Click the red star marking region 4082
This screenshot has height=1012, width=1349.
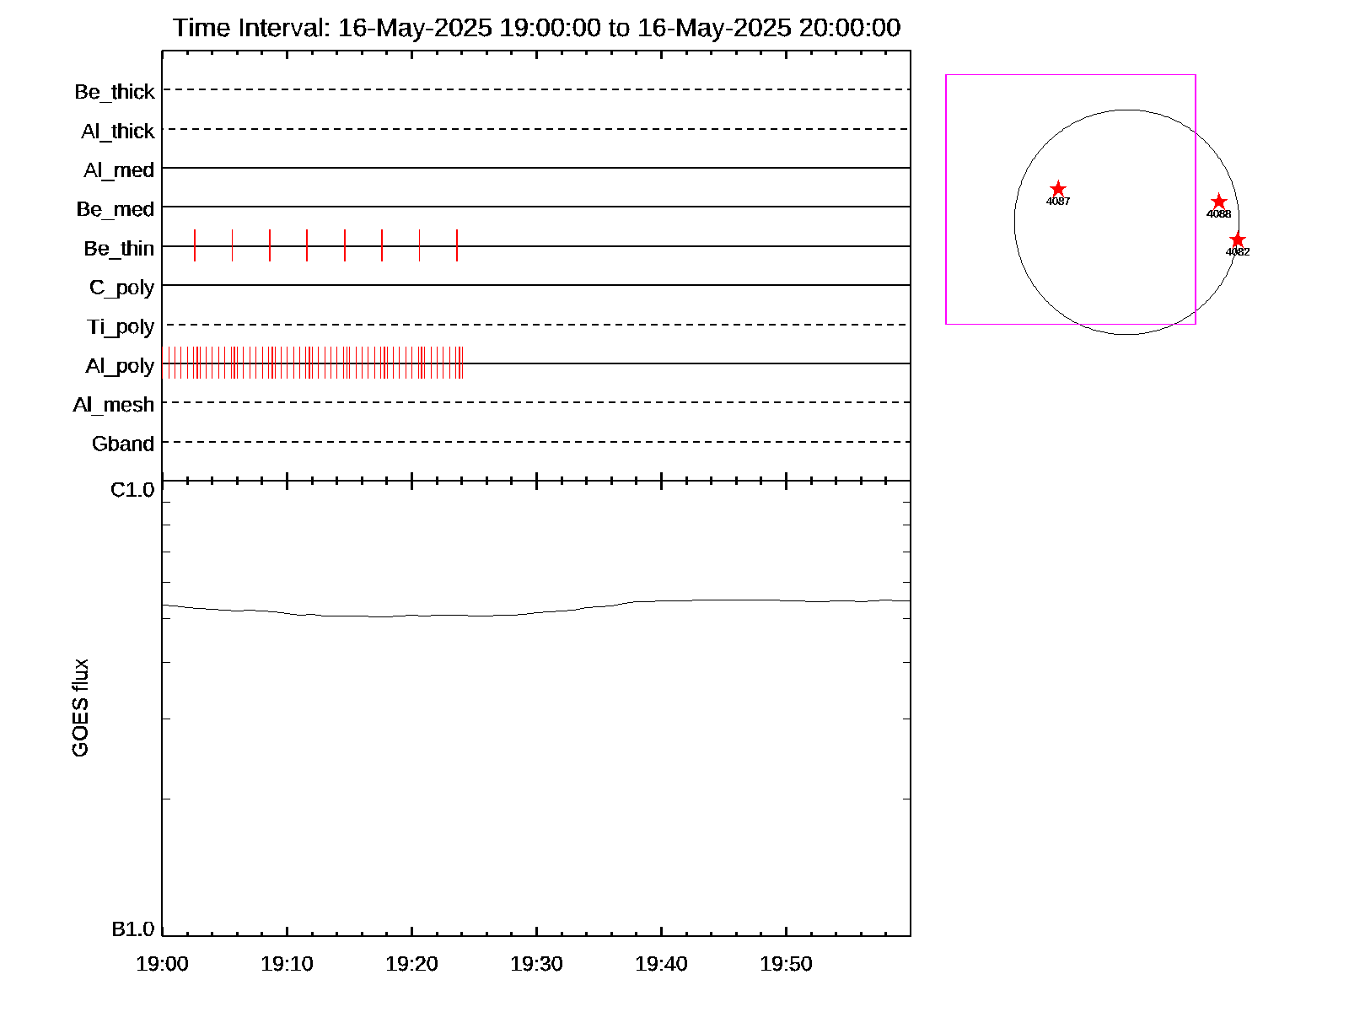click(x=1237, y=240)
